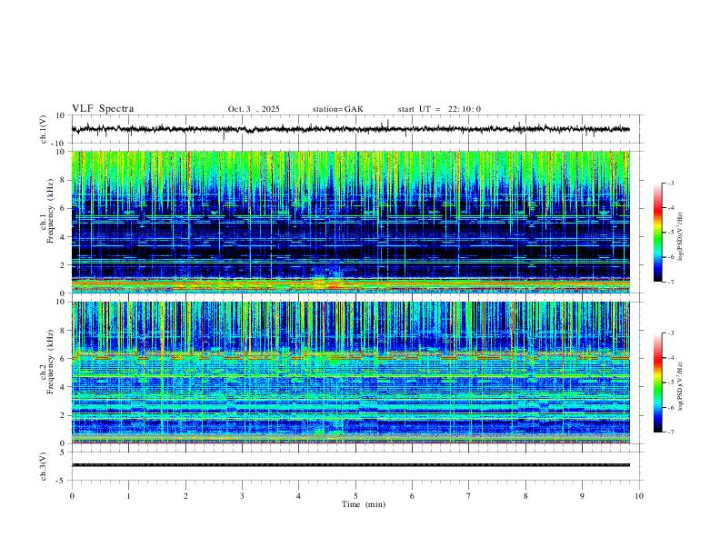Click the 'VLF Spectra' title text
The height and width of the screenshot is (556, 720).
pos(103,109)
